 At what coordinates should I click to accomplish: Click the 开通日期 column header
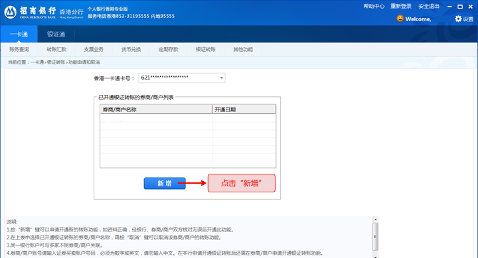[x=244, y=109]
